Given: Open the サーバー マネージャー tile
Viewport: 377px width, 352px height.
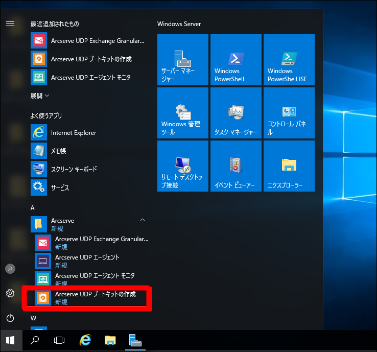Looking at the screenshot, I should coord(183,60).
